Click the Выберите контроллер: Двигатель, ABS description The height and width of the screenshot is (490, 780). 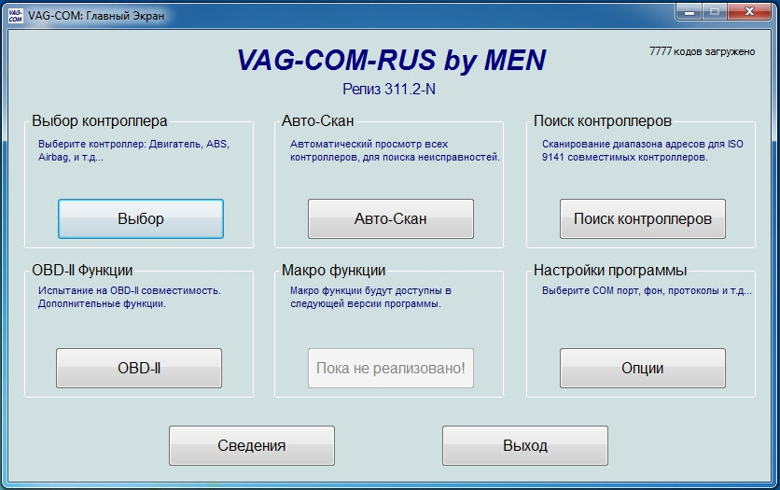[x=133, y=150]
